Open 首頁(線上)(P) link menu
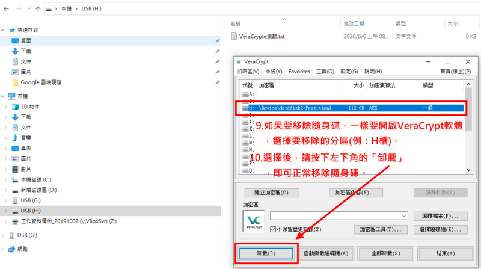 tap(456, 71)
